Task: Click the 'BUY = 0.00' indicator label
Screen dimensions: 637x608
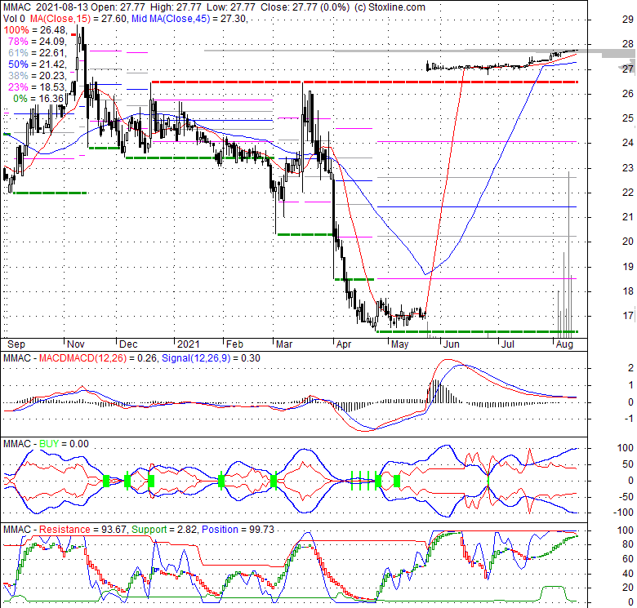Action: point(64,444)
